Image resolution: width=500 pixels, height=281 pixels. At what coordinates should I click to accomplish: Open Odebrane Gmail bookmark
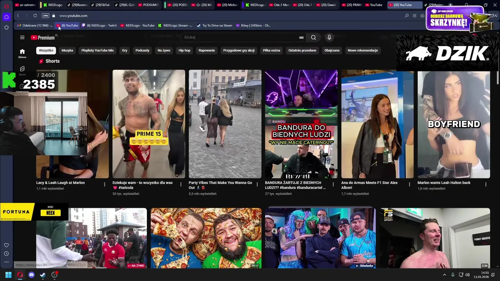[x=34, y=25]
